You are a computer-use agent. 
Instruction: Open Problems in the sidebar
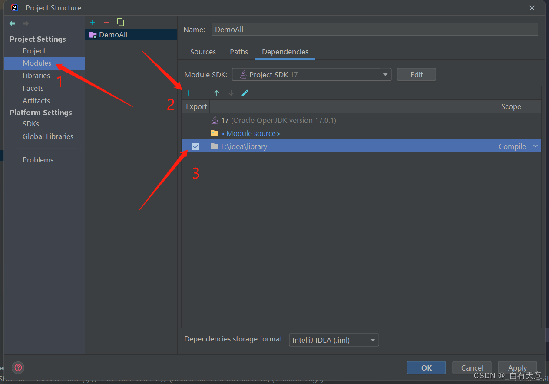coord(38,160)
